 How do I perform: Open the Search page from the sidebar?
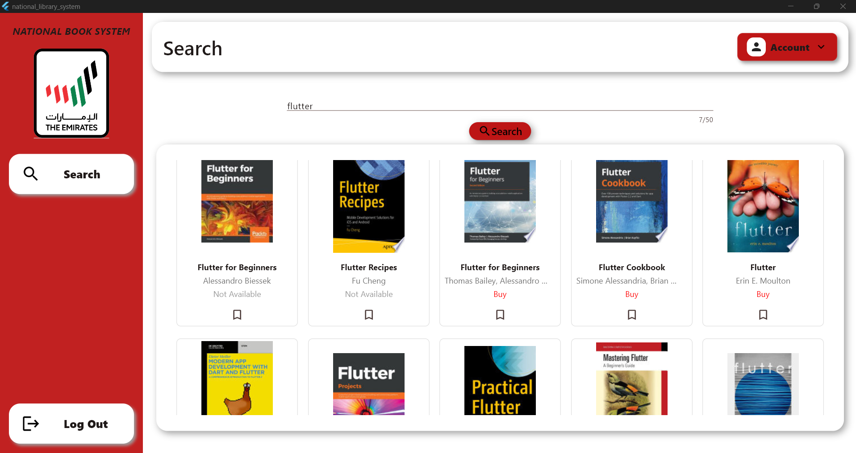(71, 174)
